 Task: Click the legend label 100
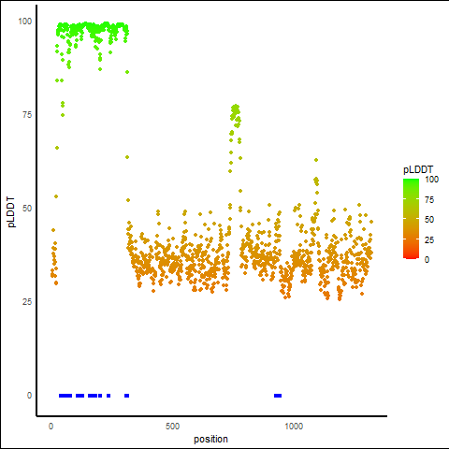click(x=431, y=180)
